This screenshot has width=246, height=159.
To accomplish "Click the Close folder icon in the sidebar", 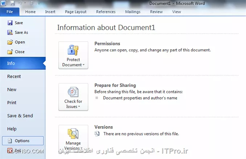I will tap(10, 52).
